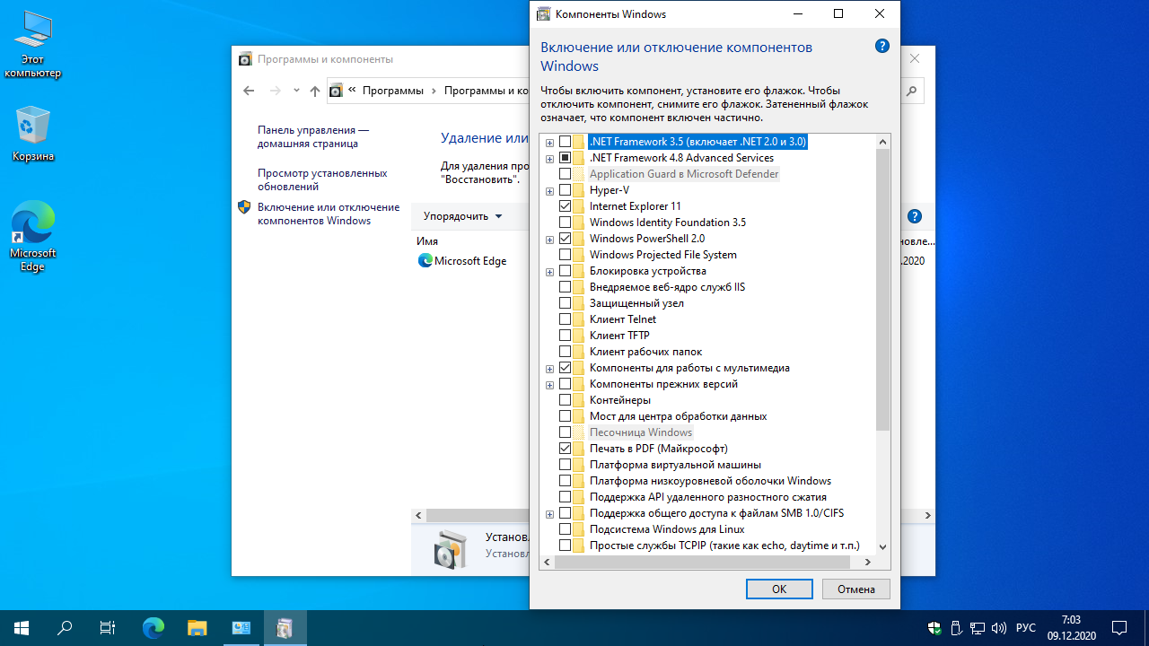Click the shield icon beside Windows features link
Screen dimensions: 1149x646
244,207
